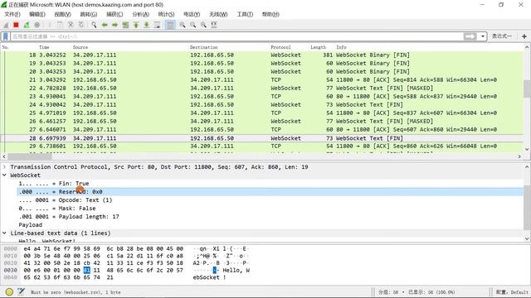Click the go to specific packet icon

pos(125,25)
